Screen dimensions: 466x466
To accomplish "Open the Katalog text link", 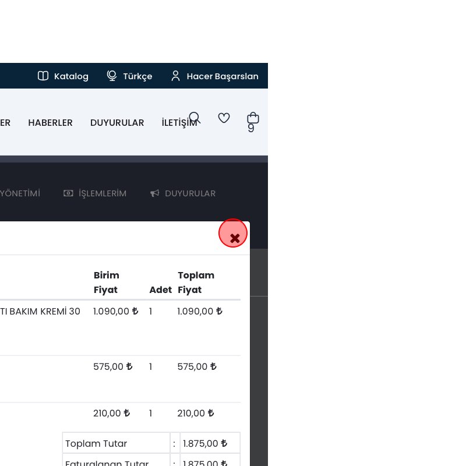I will [71, 76].
